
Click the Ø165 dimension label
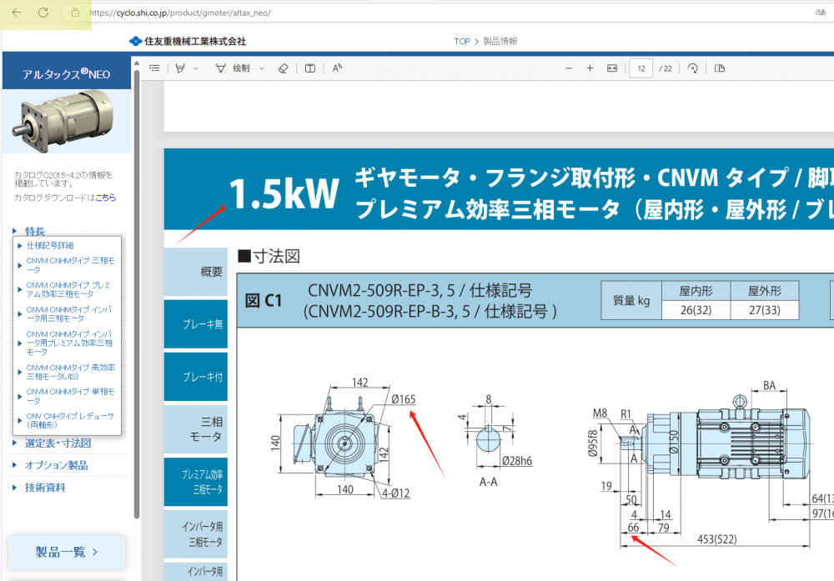pos(403,399)
